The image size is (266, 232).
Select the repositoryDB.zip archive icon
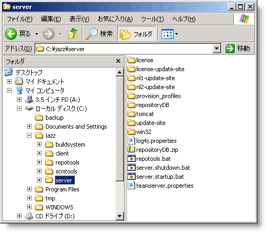coord(131,150)
